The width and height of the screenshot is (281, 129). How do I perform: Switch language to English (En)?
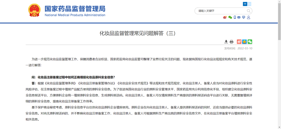click(249, 4)
